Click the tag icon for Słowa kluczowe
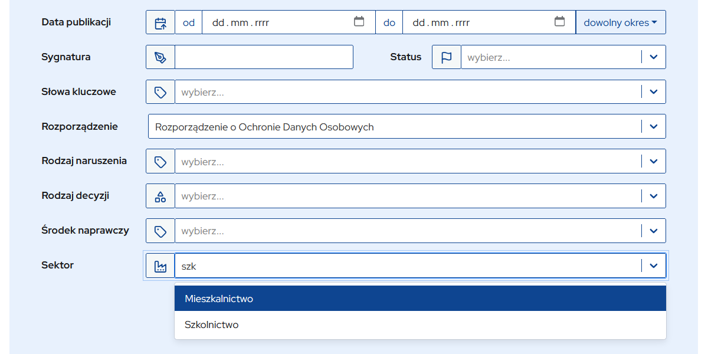 click(x=160, y=92)
